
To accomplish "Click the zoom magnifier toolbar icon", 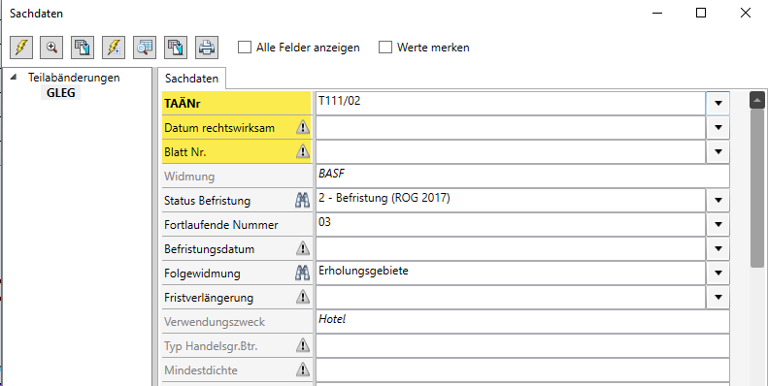I will [x=51, y=48].
